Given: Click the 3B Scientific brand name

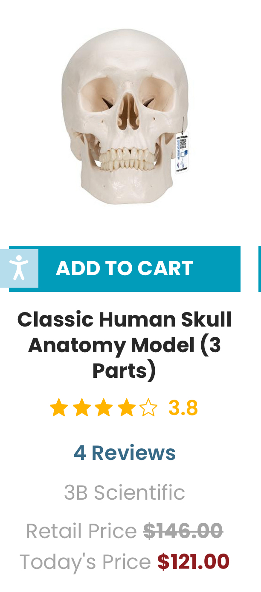Looking at the screenshot, I should 125,492.
